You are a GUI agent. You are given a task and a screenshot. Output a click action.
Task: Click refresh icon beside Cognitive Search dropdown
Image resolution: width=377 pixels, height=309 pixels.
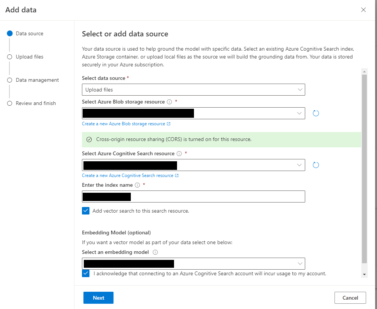point(316,165)
